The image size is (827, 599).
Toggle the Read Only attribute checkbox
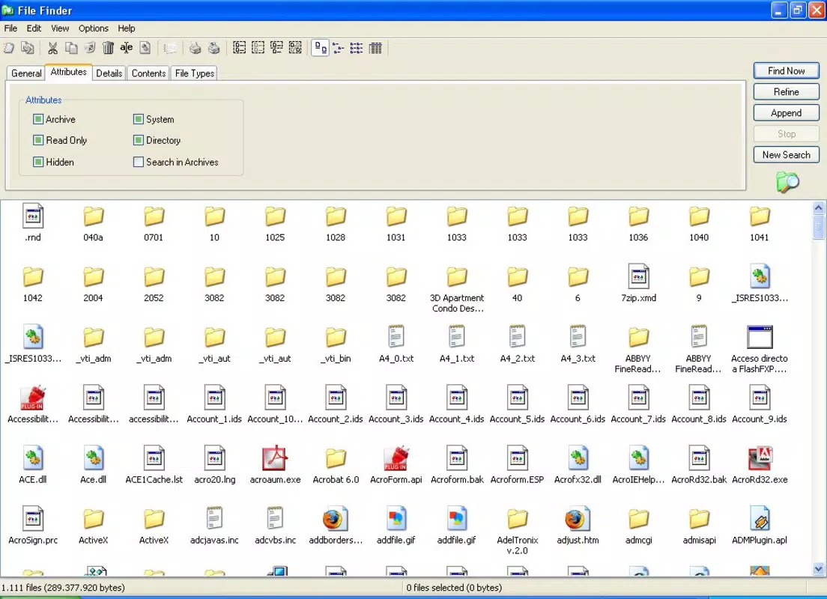pyautogui.click(x=38, y=140)
